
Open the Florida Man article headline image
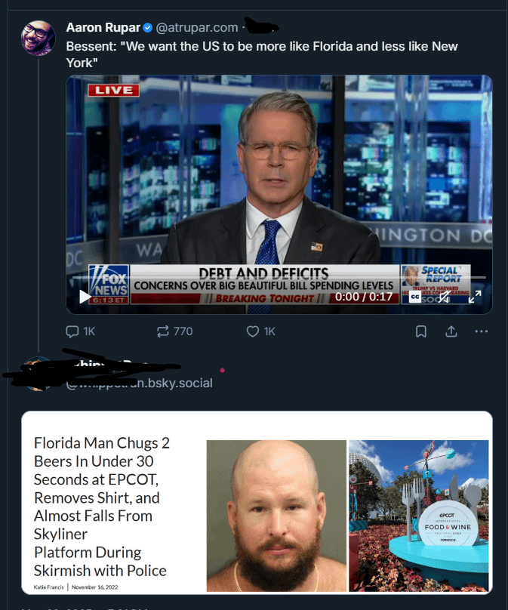pos(257,503)
